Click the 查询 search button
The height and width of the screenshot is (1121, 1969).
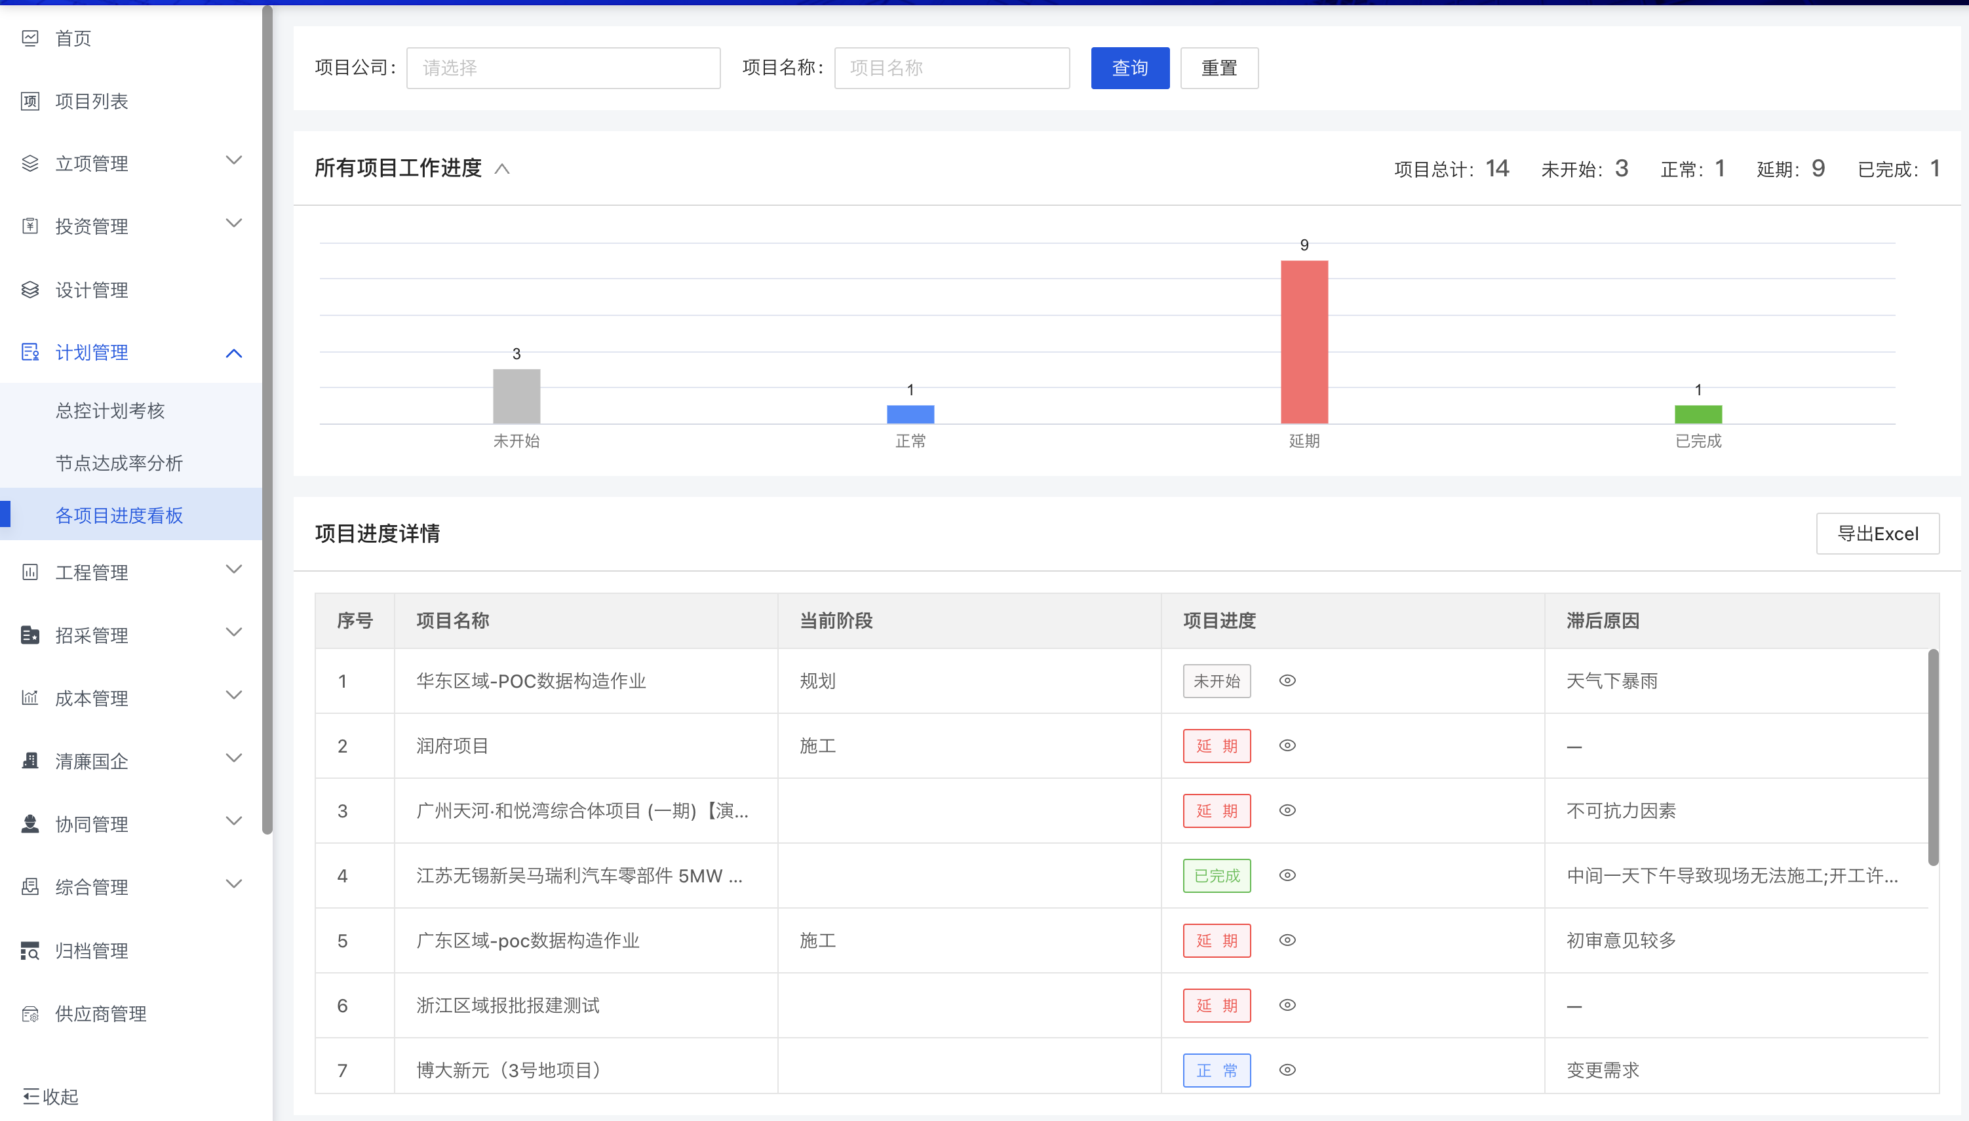(x=1129, y=68)
